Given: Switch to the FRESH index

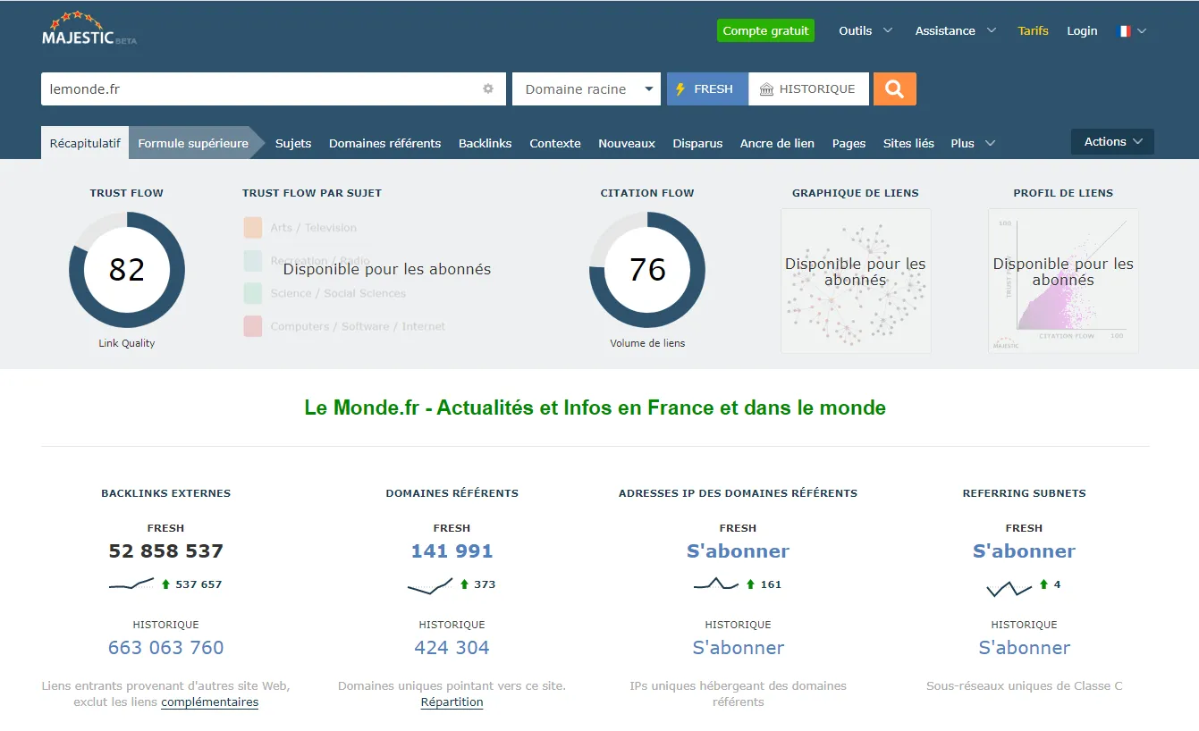Looking at the screenshot, I should (706, 89).
